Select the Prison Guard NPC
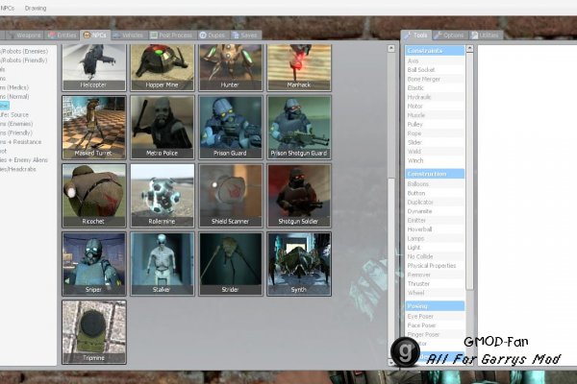The height and width of the screenshot is (384, 577). 231,128
